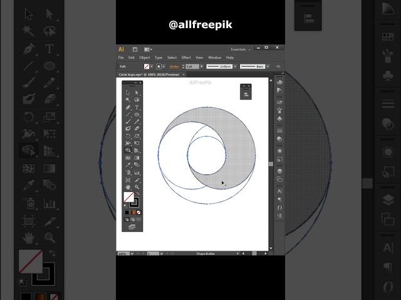Choose the Free Transform tool
This screenshot has height=300, width=401.
[x=137, y=143]
